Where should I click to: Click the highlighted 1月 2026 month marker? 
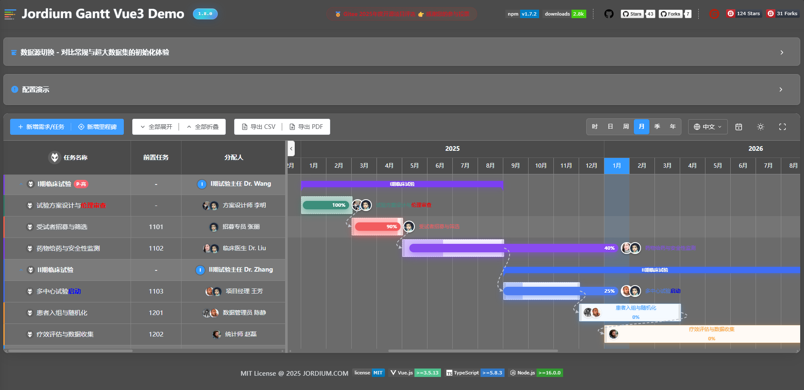[x=617, y=166]
